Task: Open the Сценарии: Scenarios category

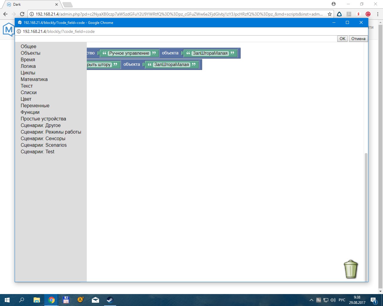Action: point(44,145)
